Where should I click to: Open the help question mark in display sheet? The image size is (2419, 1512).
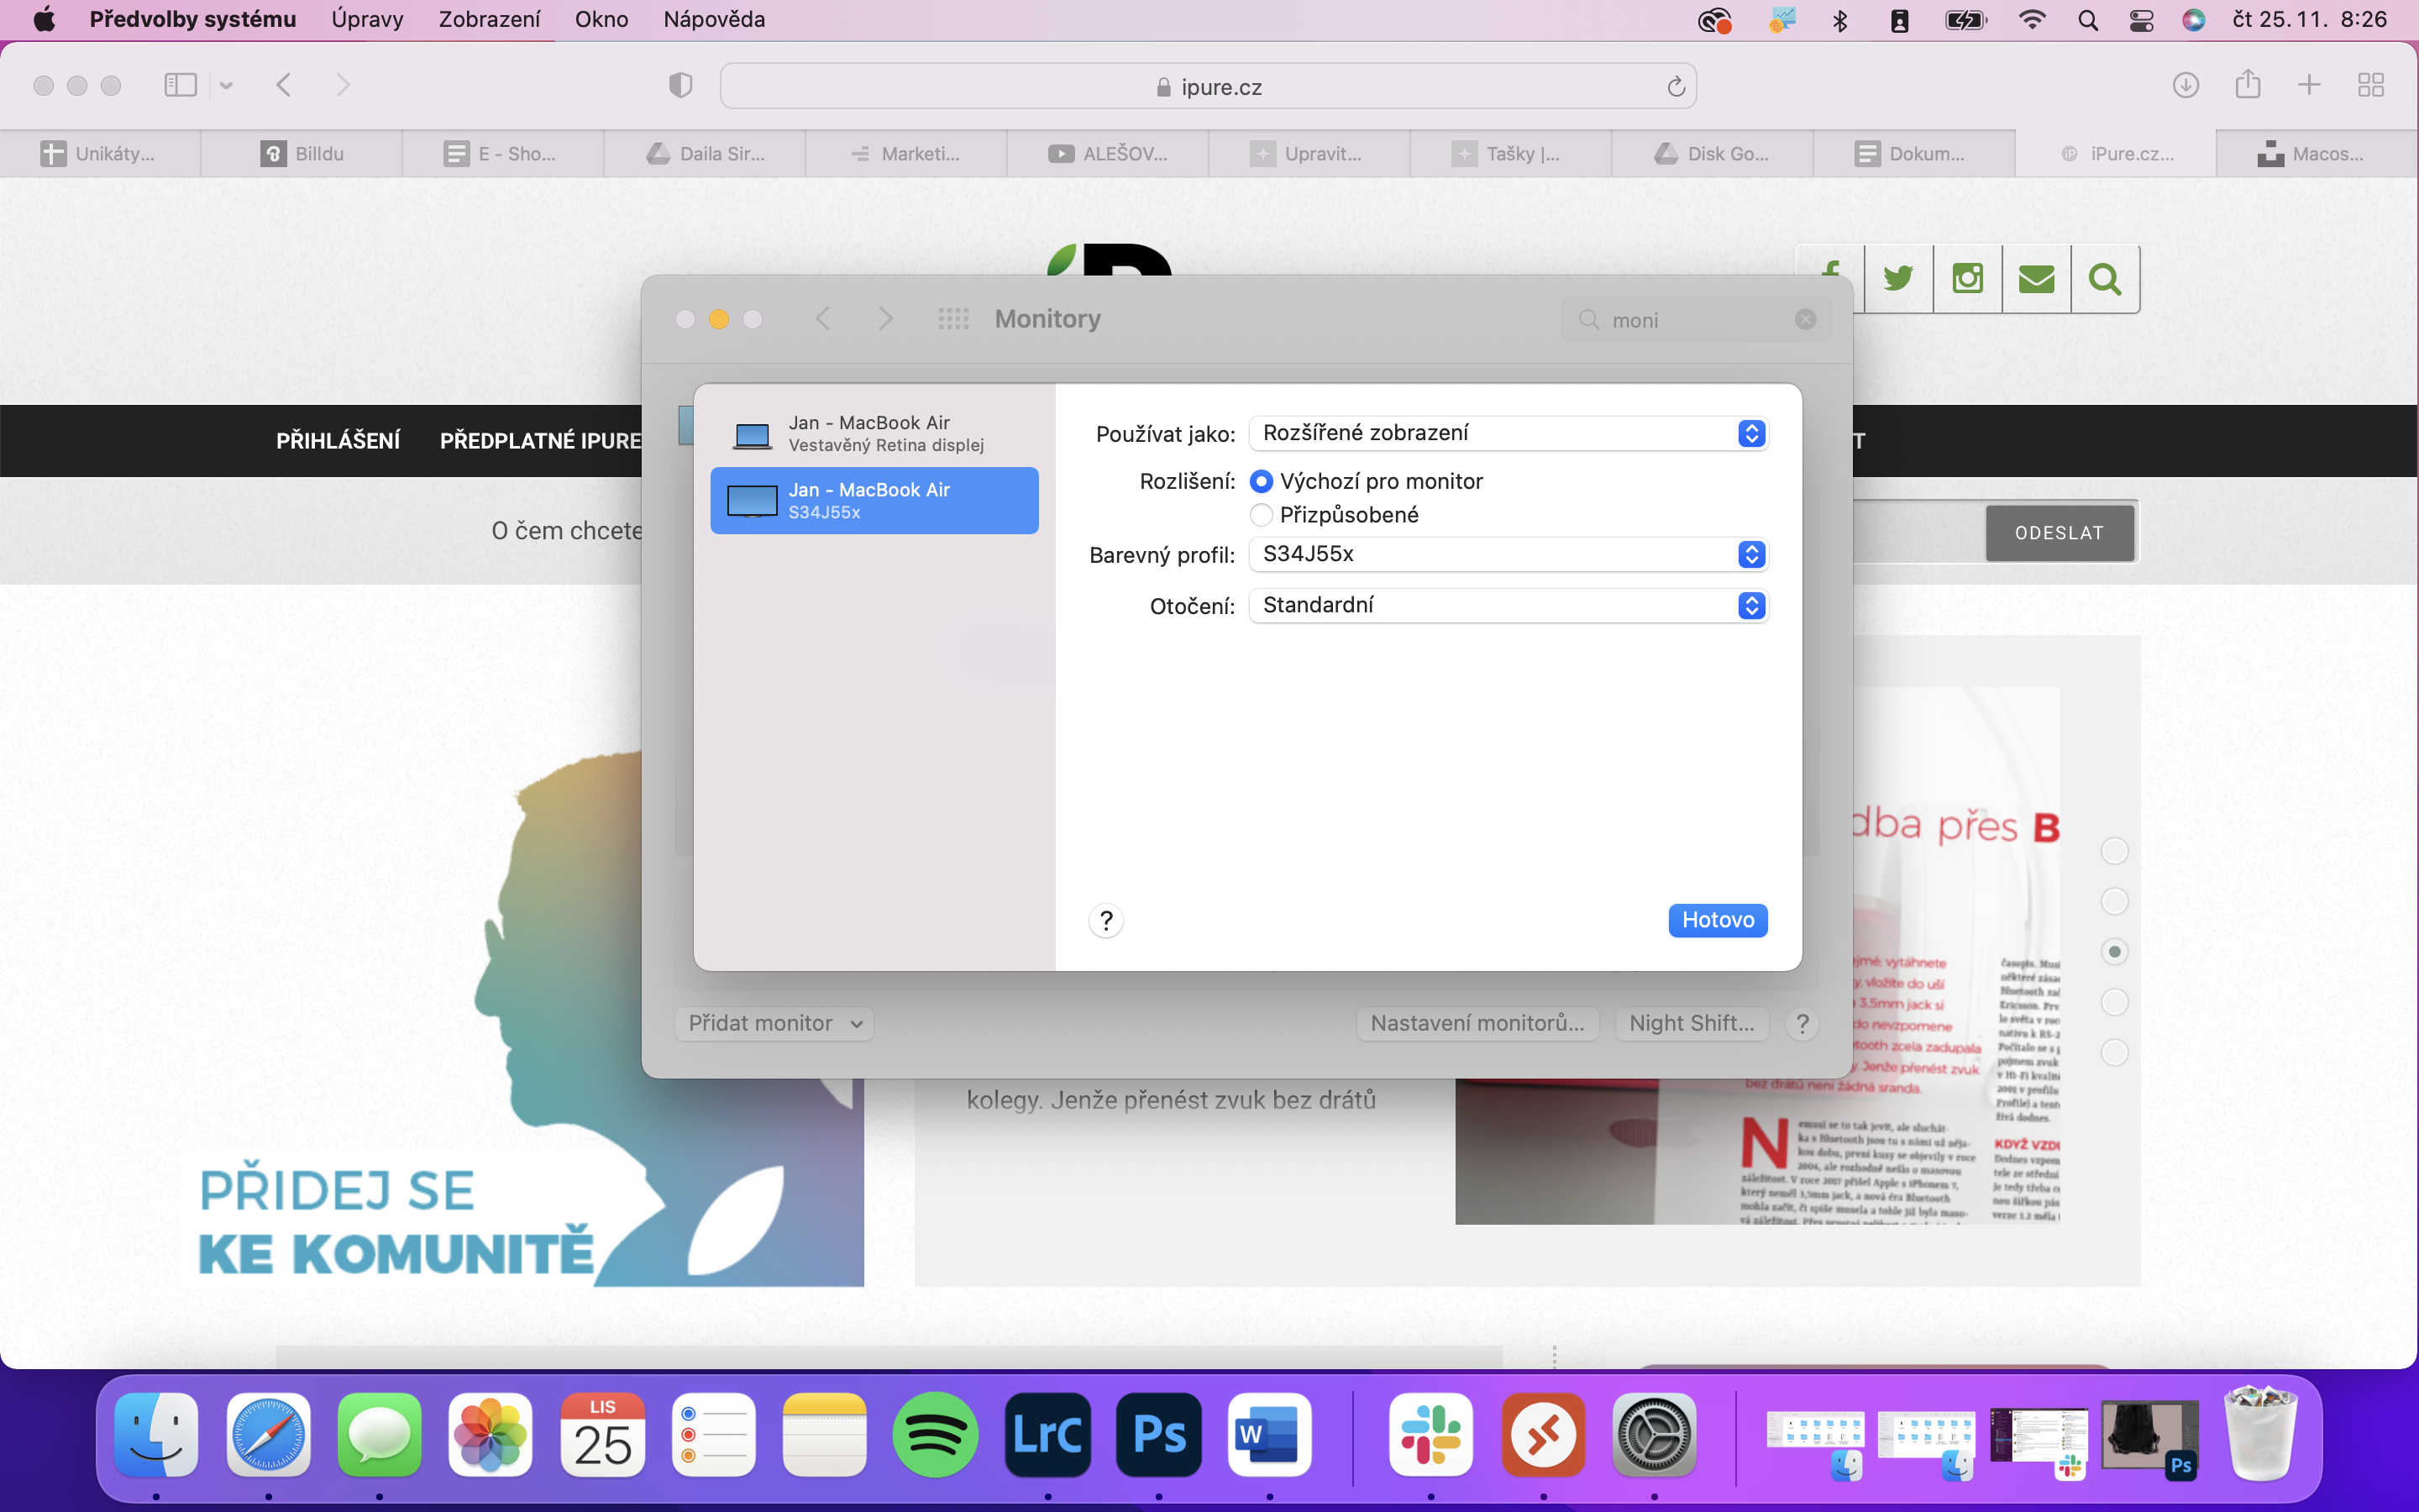tap(1105, 920)
